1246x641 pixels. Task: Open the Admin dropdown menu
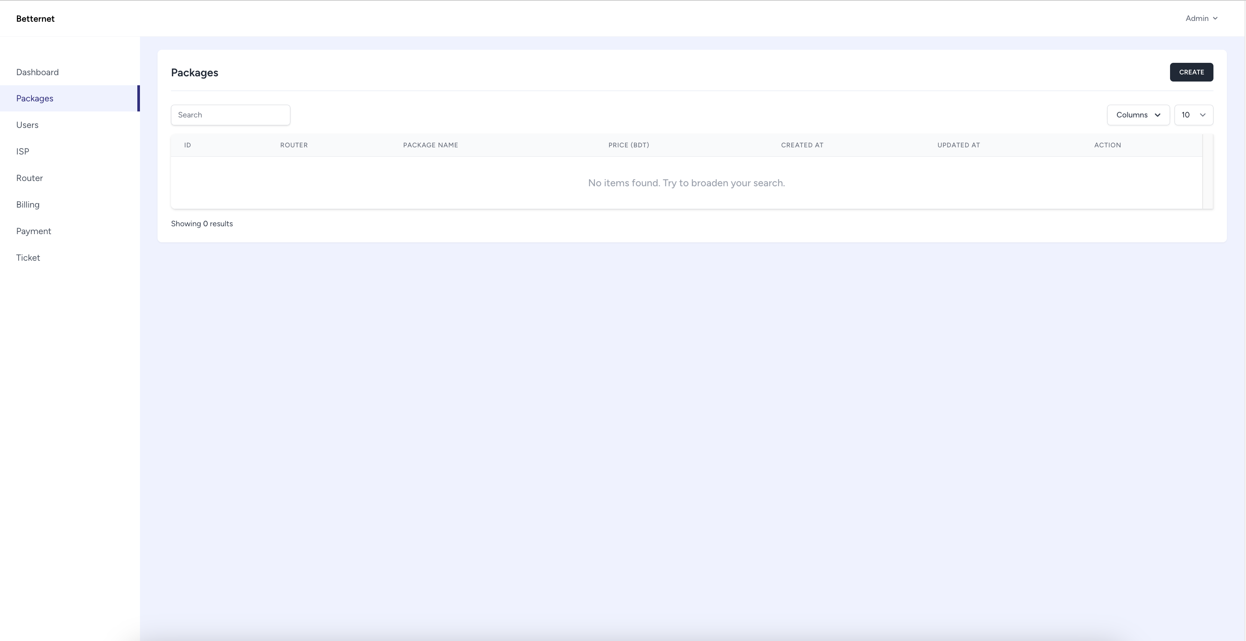[x=1201, y=18]
